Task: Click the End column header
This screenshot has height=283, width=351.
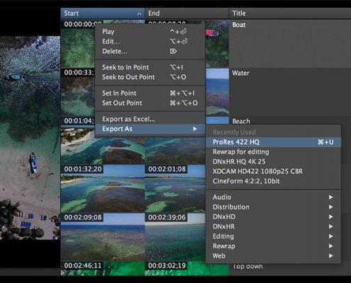Action: (186, 13)
